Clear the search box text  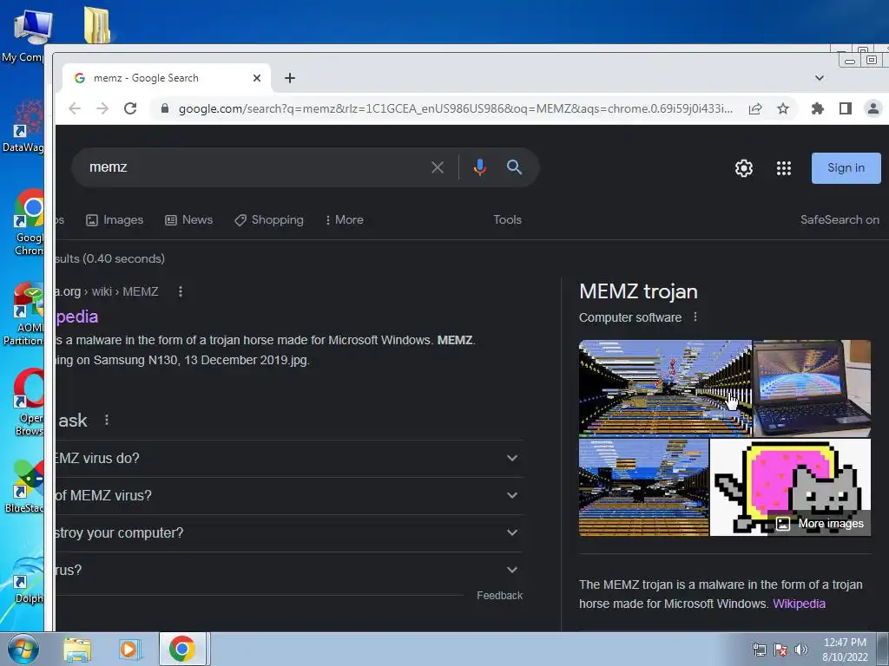tap(438, 167)
